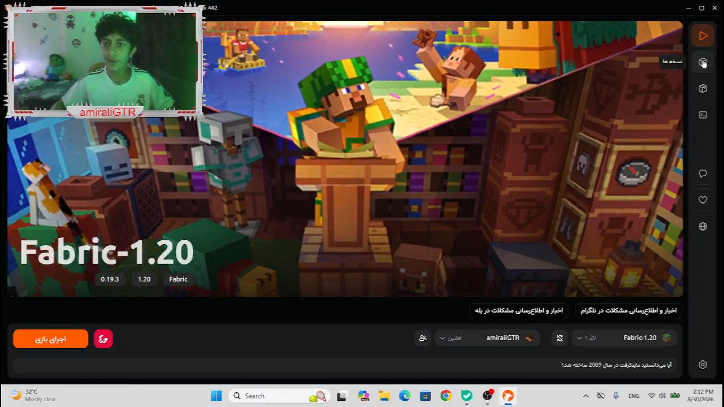Click the amiraliGTR avatar head icon
Image resolution: width=724 pixels, height=407 pixels.
pyautogui.click(x=529, y=338)
